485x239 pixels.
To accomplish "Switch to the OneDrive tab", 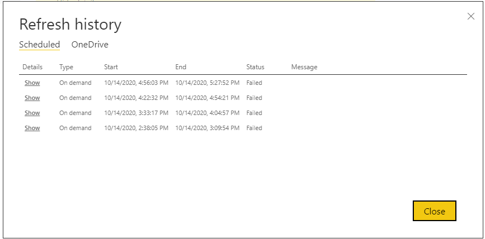I will pyautogui.click(x=90, y=45).
